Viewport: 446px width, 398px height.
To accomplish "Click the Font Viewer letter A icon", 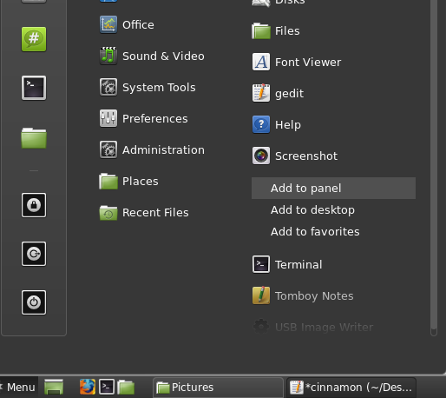I will point(261,62).
